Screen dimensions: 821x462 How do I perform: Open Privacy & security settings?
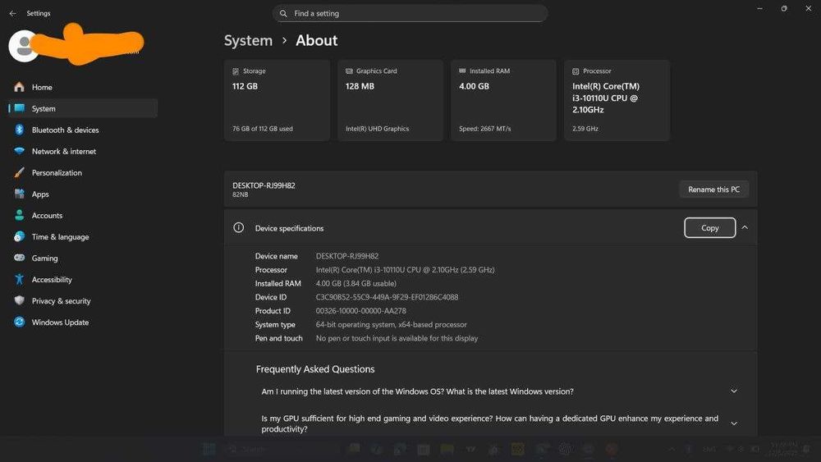click(61, 301)
